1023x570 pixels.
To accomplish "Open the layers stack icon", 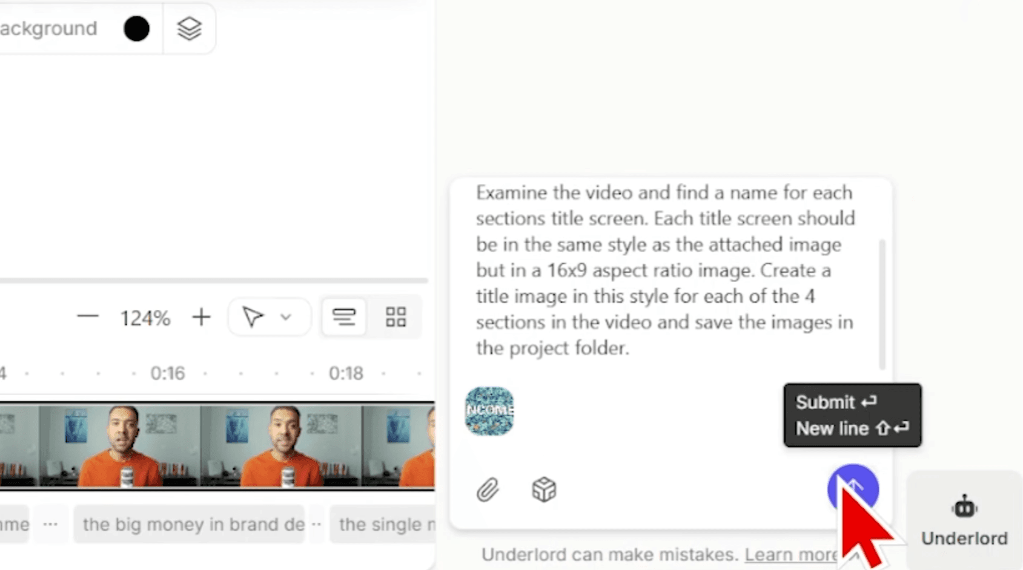I will pos(189,28).
